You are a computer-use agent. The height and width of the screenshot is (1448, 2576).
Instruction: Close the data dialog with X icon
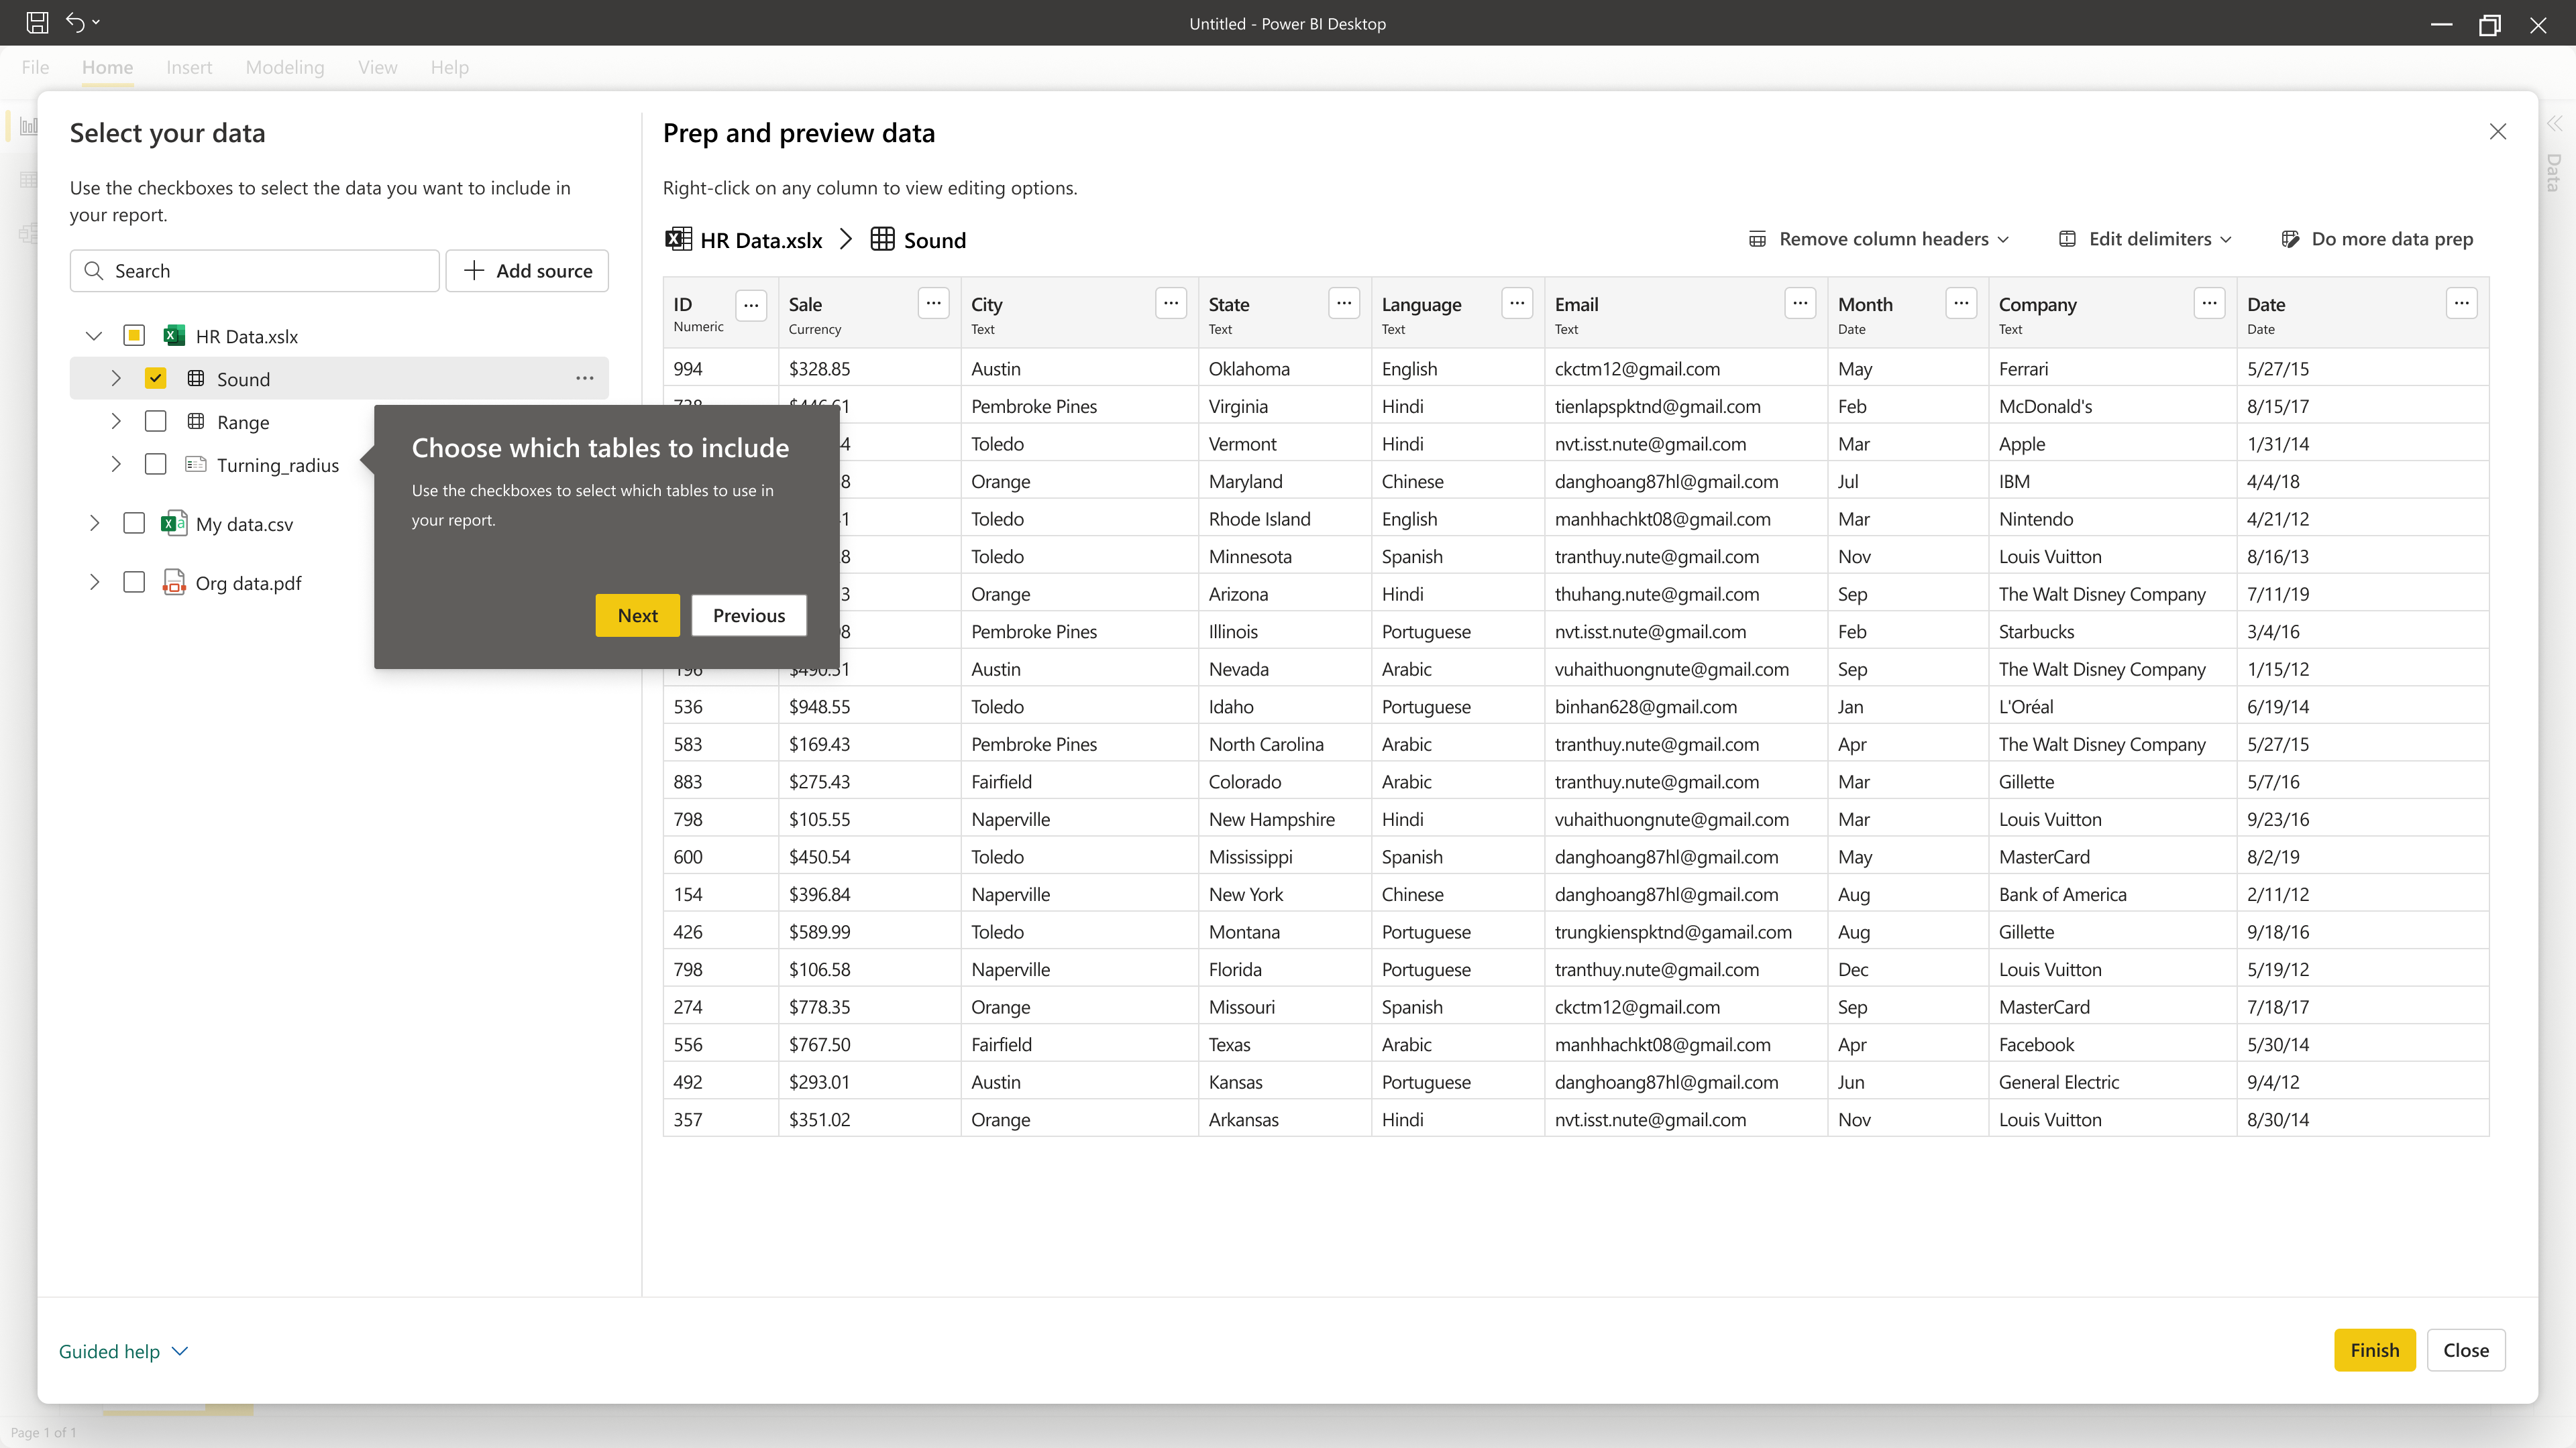click(x=2497, y=132)
